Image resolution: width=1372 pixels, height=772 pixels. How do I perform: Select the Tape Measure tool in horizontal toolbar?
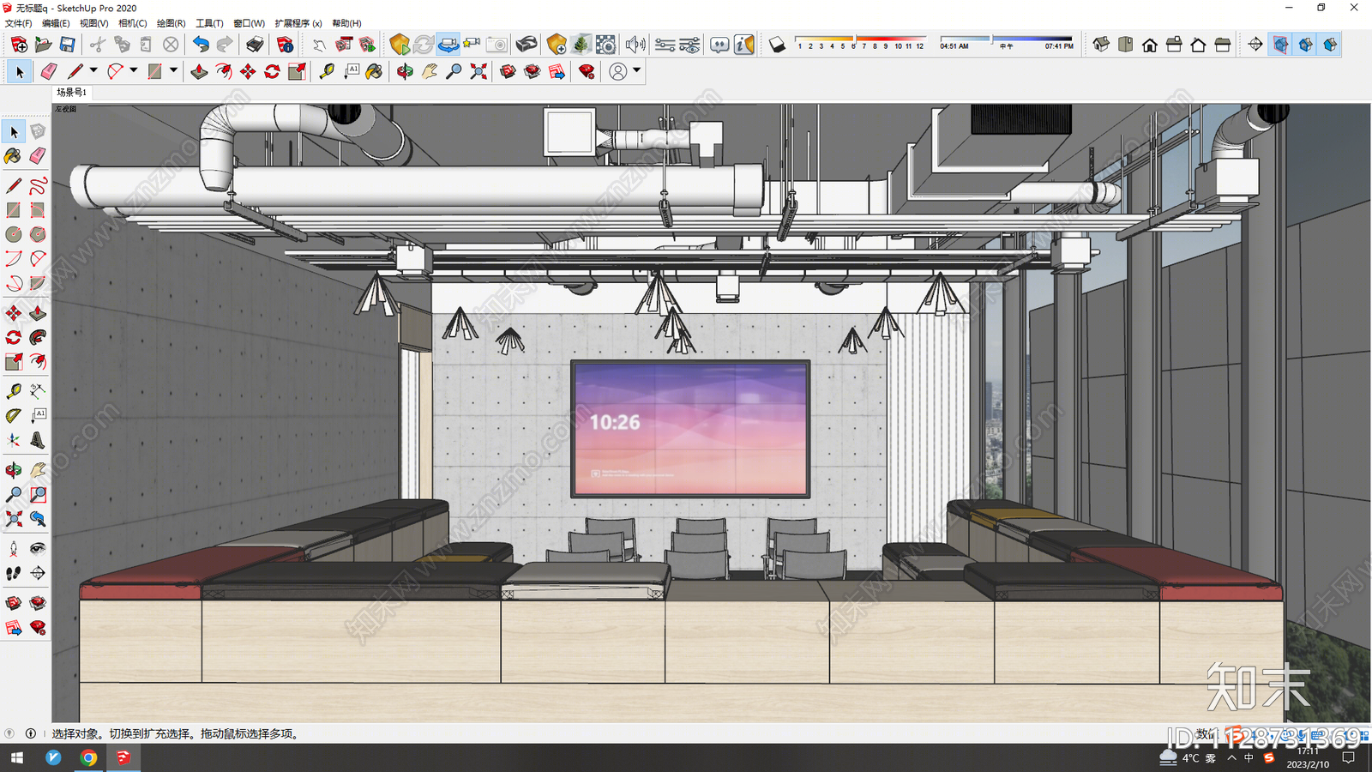pos(327,72)
